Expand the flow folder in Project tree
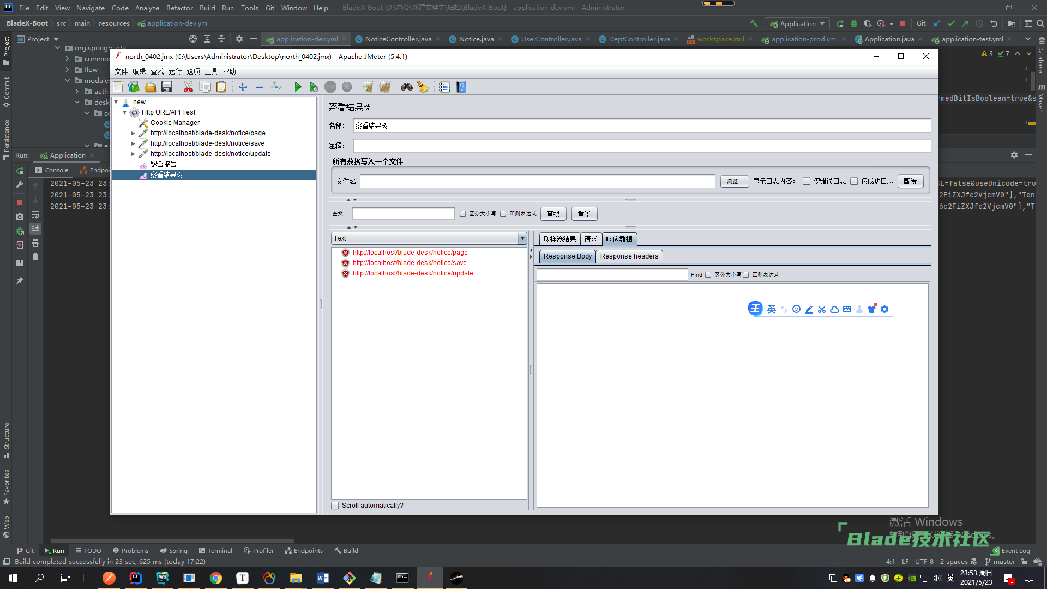The image size is (1047, 589). pos(67,70)
